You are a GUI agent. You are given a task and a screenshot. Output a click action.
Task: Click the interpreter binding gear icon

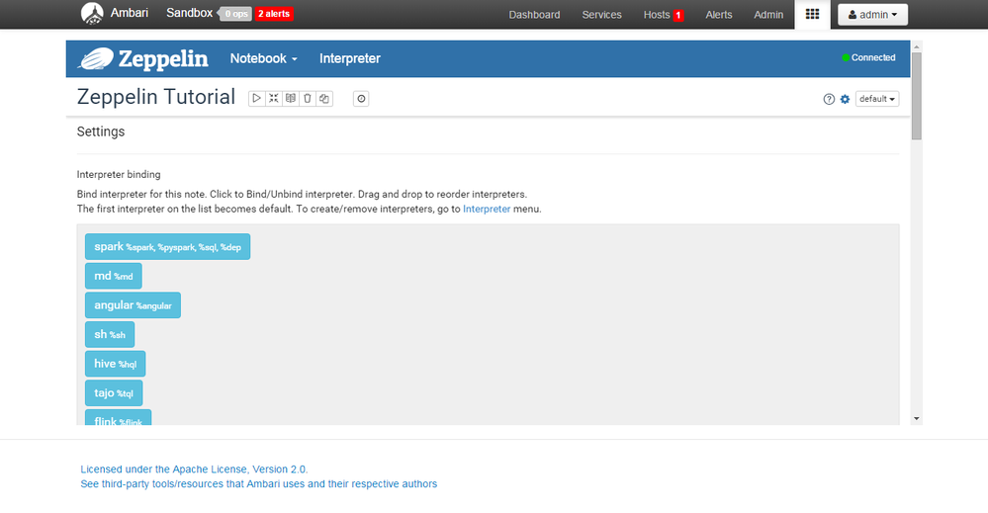click(845, 99)
